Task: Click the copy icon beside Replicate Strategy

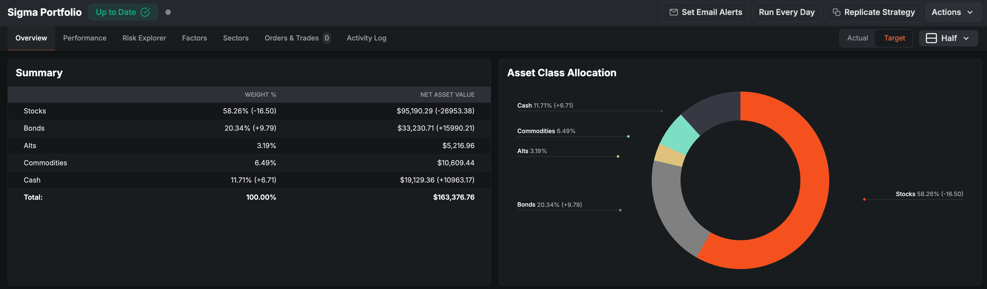Action: [836, 12]
